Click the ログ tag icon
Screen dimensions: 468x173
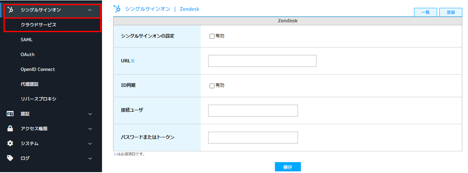[10, 158]
